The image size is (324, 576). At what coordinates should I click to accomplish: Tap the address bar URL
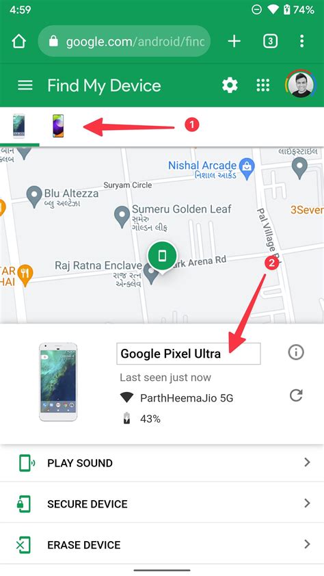[135, 42]
